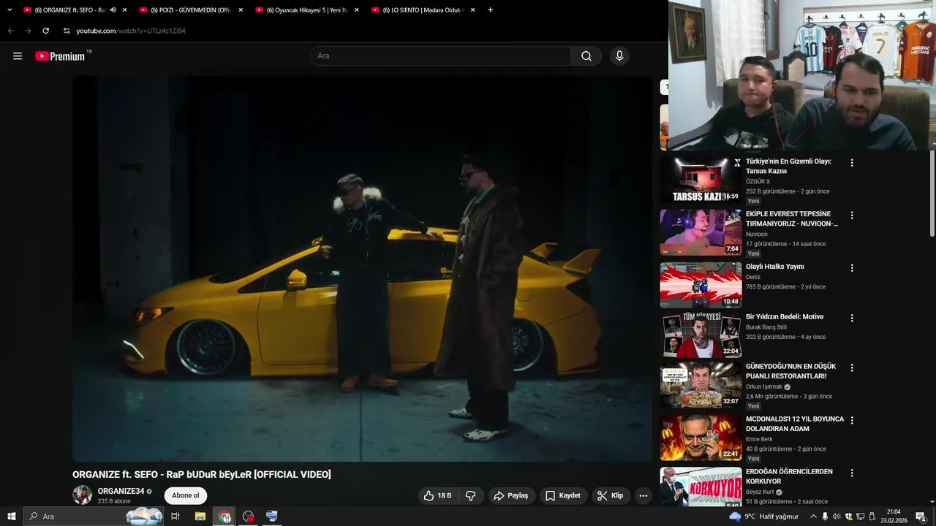The width and height of the screenshot is (936, 526).
Task: Switch to LO SIENTO Madara Olduk tab
Action: pyautogui.click(x=423, y=10)
